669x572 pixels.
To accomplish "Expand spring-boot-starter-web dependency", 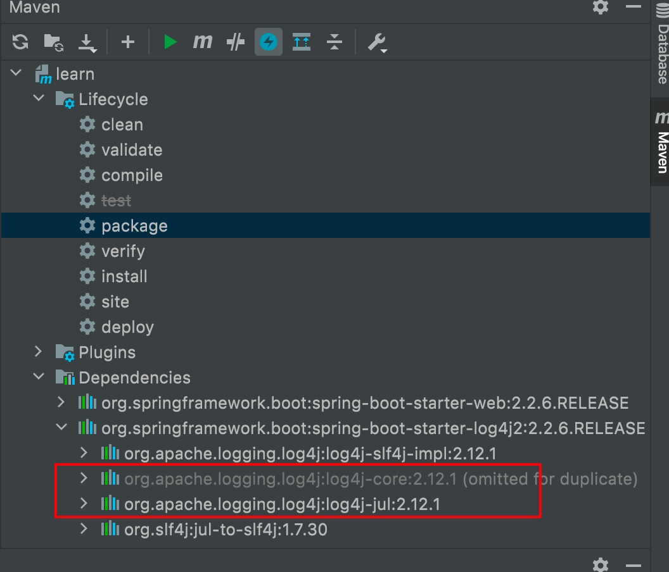I will pos(61,402).
